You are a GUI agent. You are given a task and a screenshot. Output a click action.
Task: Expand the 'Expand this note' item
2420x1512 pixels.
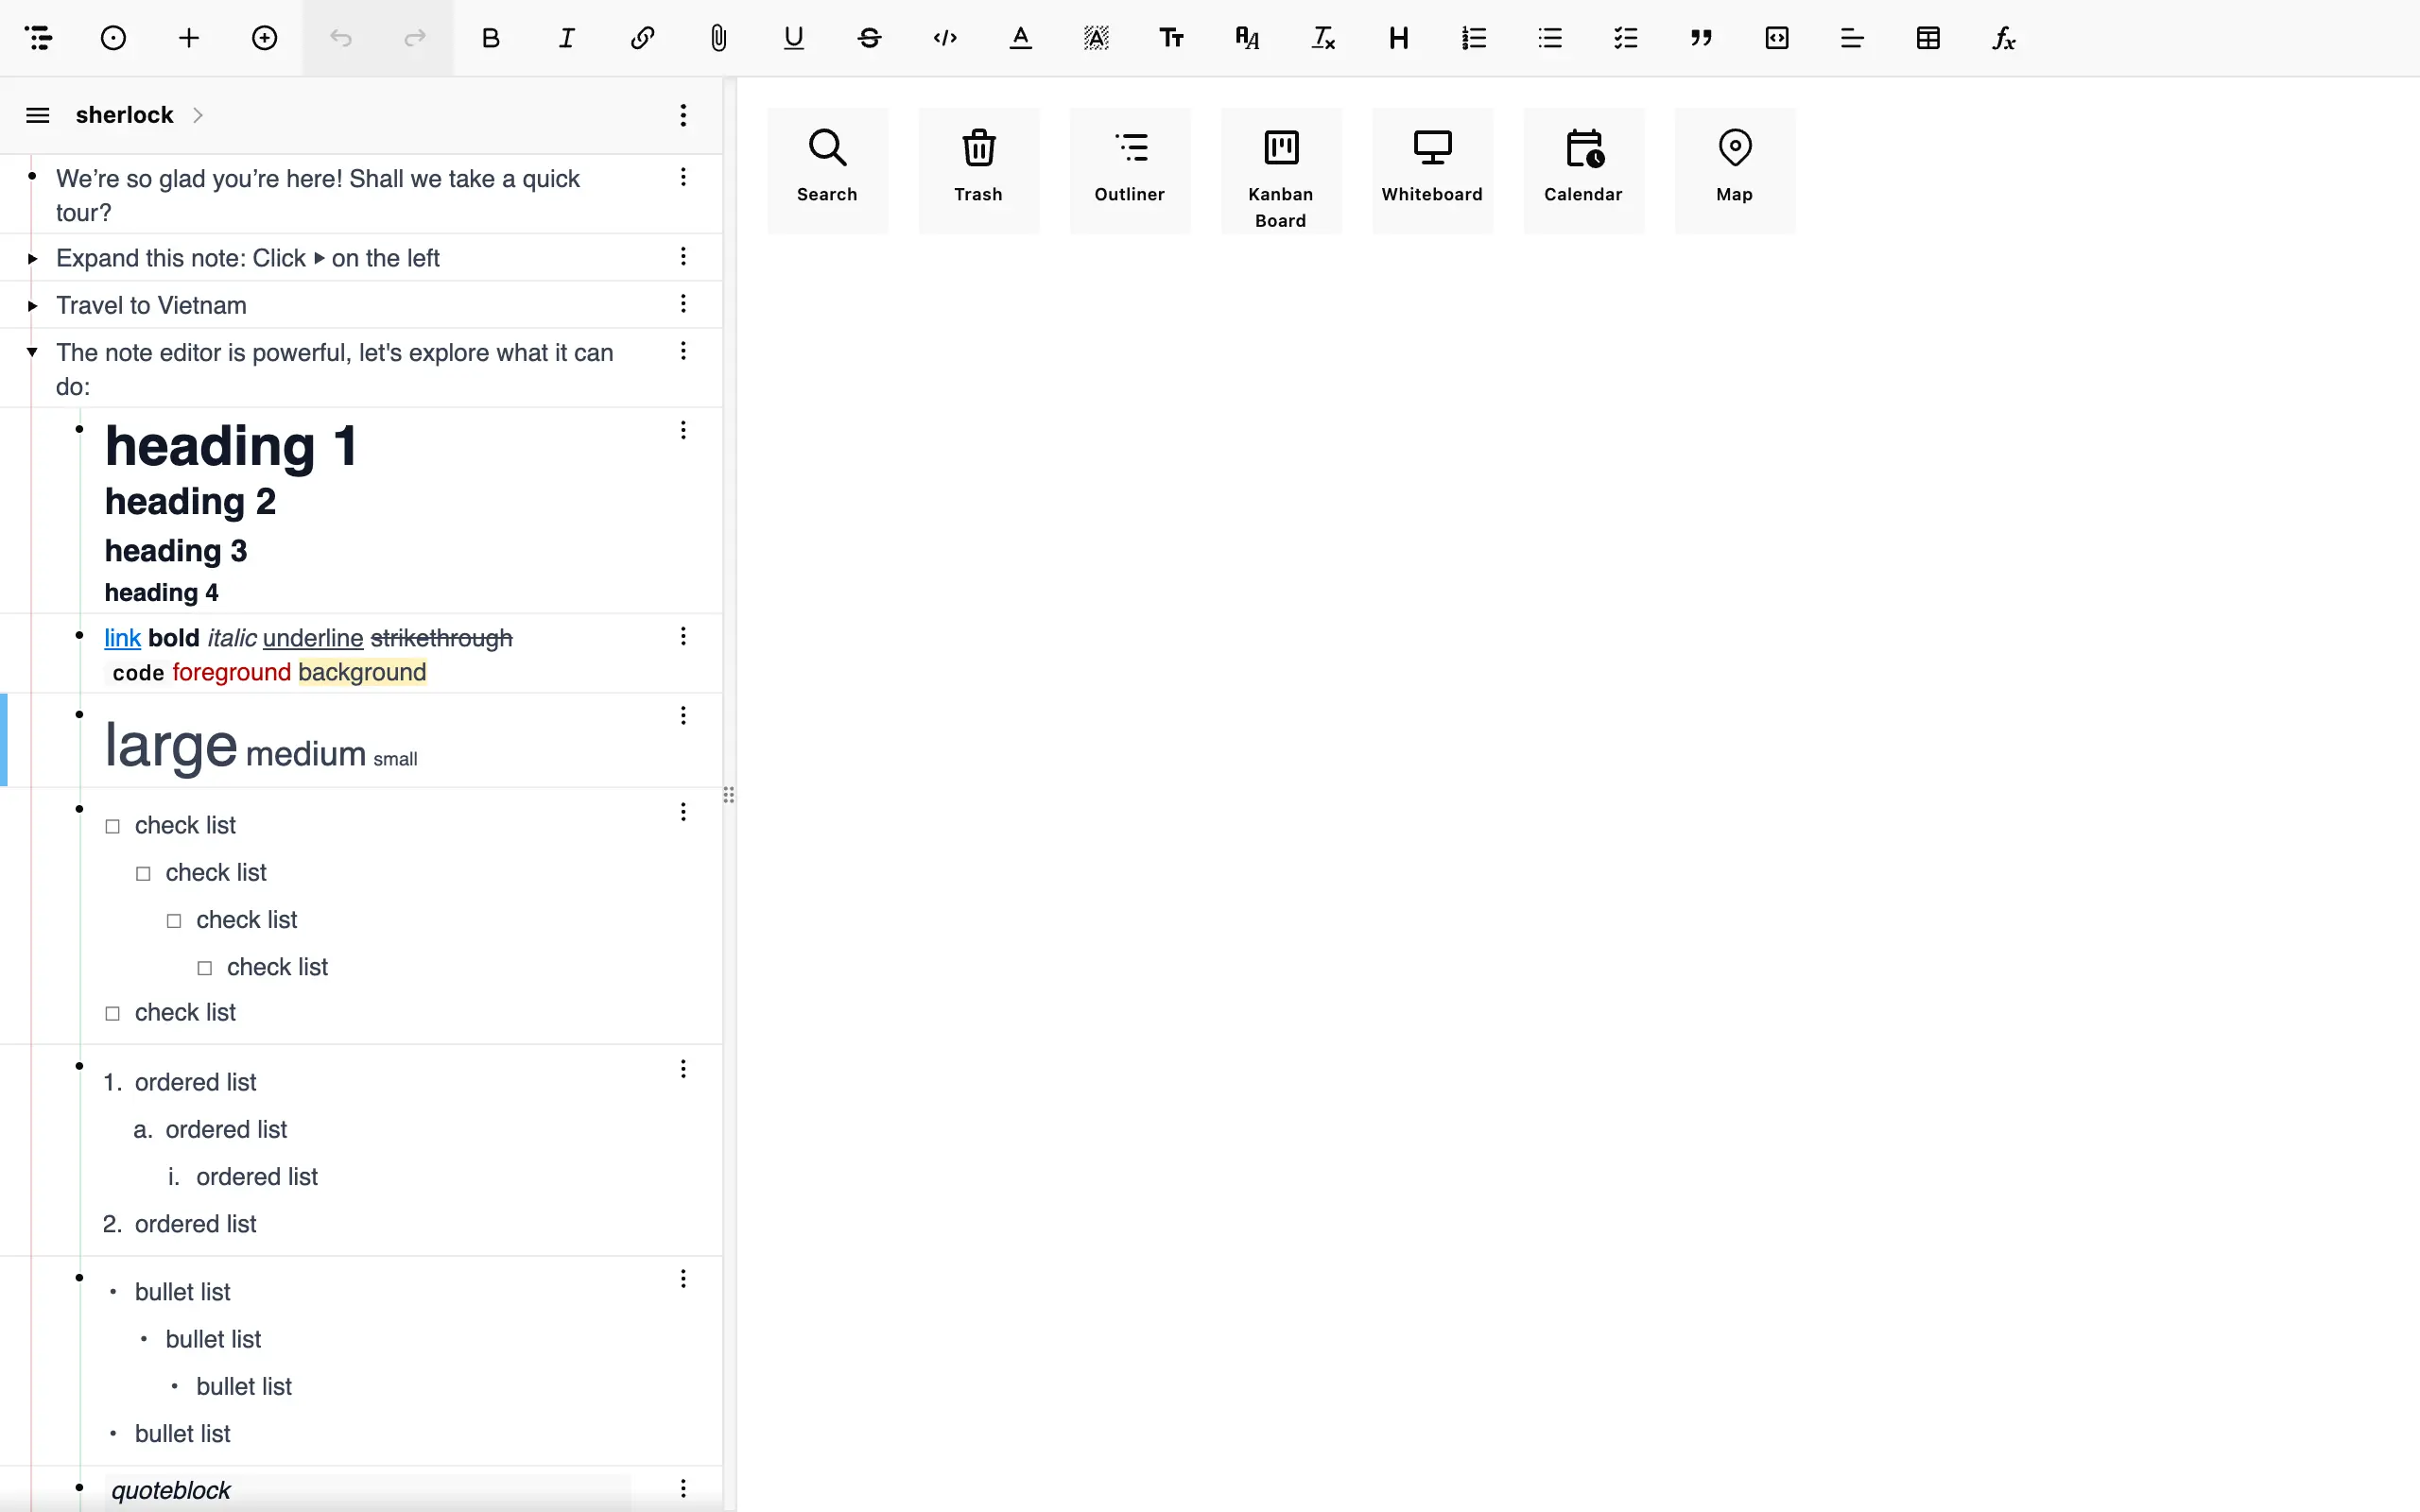coord(32,259)
